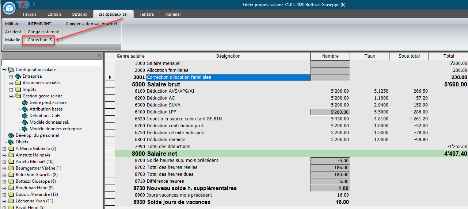Expand Dubois Alexandre (12) employee node
The height and width of the screenshot is (209, 468).
4,194
